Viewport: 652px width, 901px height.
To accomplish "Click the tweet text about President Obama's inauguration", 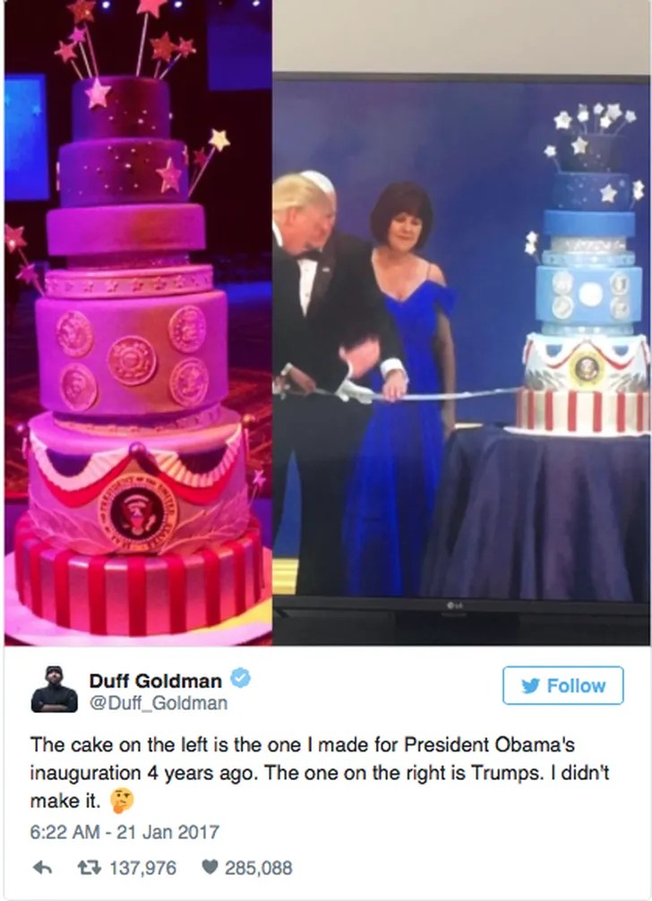I will click(320, 772).
